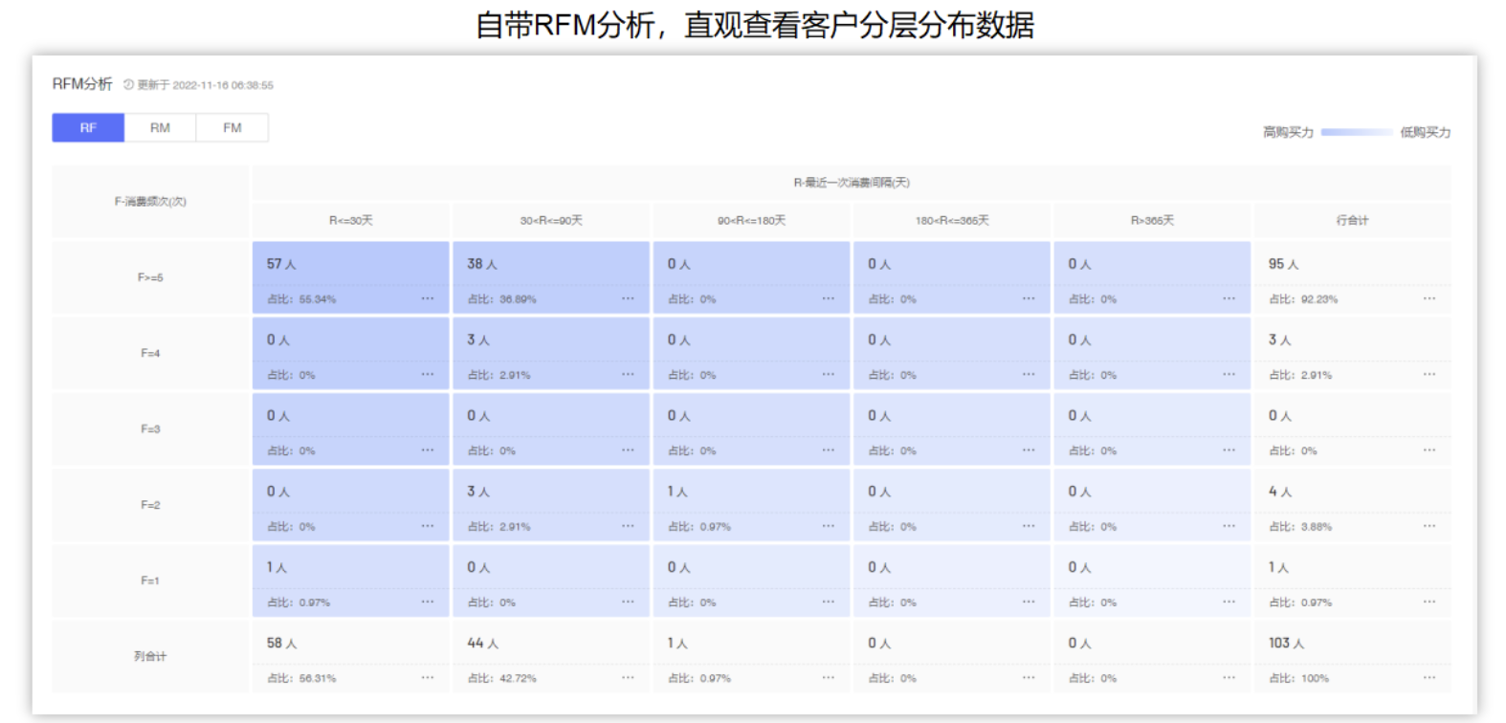1506x723 pixels.
Task: Click the 占比: 92.23% text
Action: pos(1303,299)
